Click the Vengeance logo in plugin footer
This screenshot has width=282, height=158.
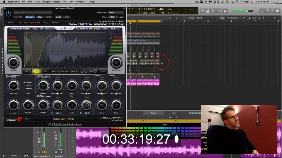[14, 119]
